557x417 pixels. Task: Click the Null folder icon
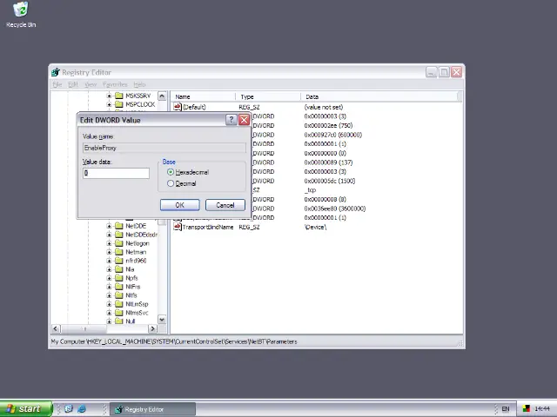(x=119, y=321)
